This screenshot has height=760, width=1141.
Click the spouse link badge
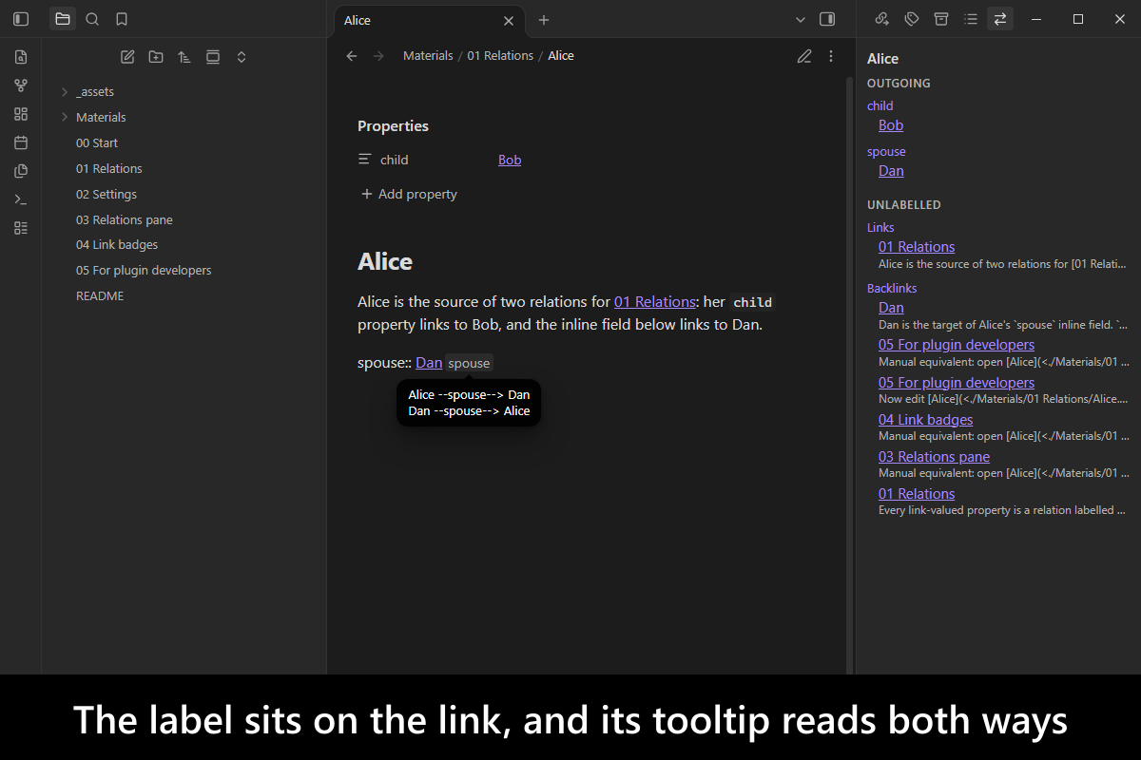pyautogui.click(x=469, y=363)
